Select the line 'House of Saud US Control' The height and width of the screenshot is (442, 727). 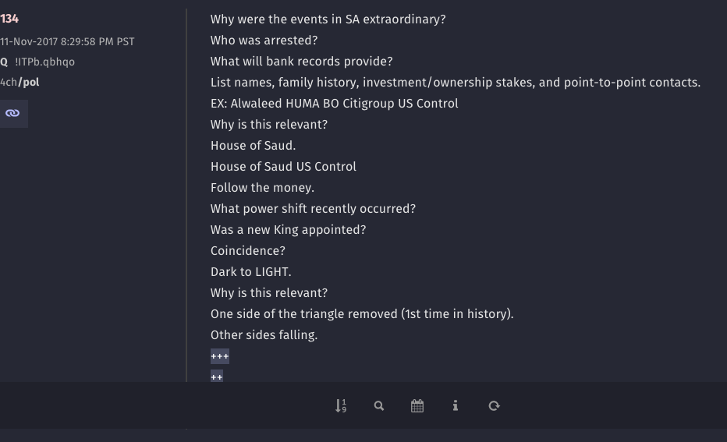click(283, 167)
